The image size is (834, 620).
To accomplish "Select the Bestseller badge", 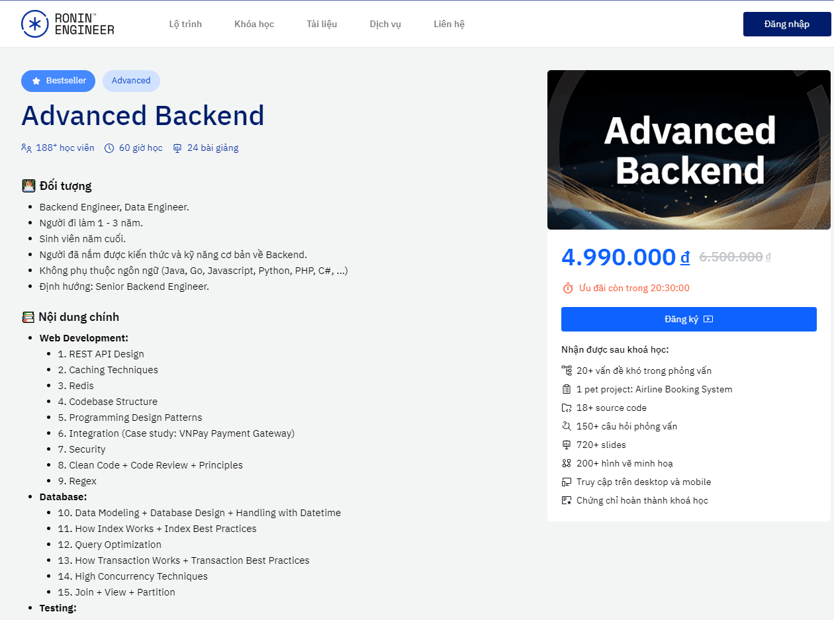I will [x=58, y=81].
